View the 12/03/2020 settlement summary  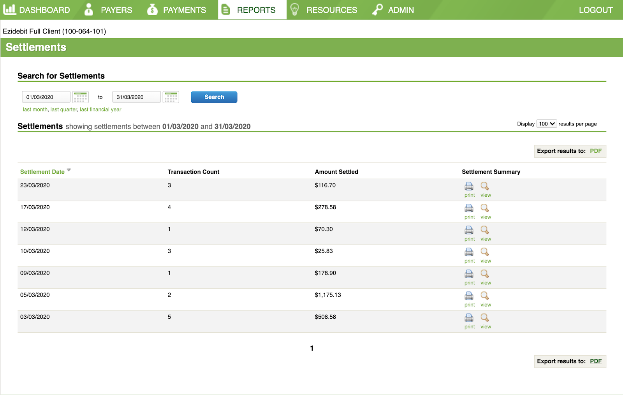coord(485,230)
